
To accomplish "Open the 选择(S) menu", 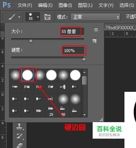I will (127, 5).
